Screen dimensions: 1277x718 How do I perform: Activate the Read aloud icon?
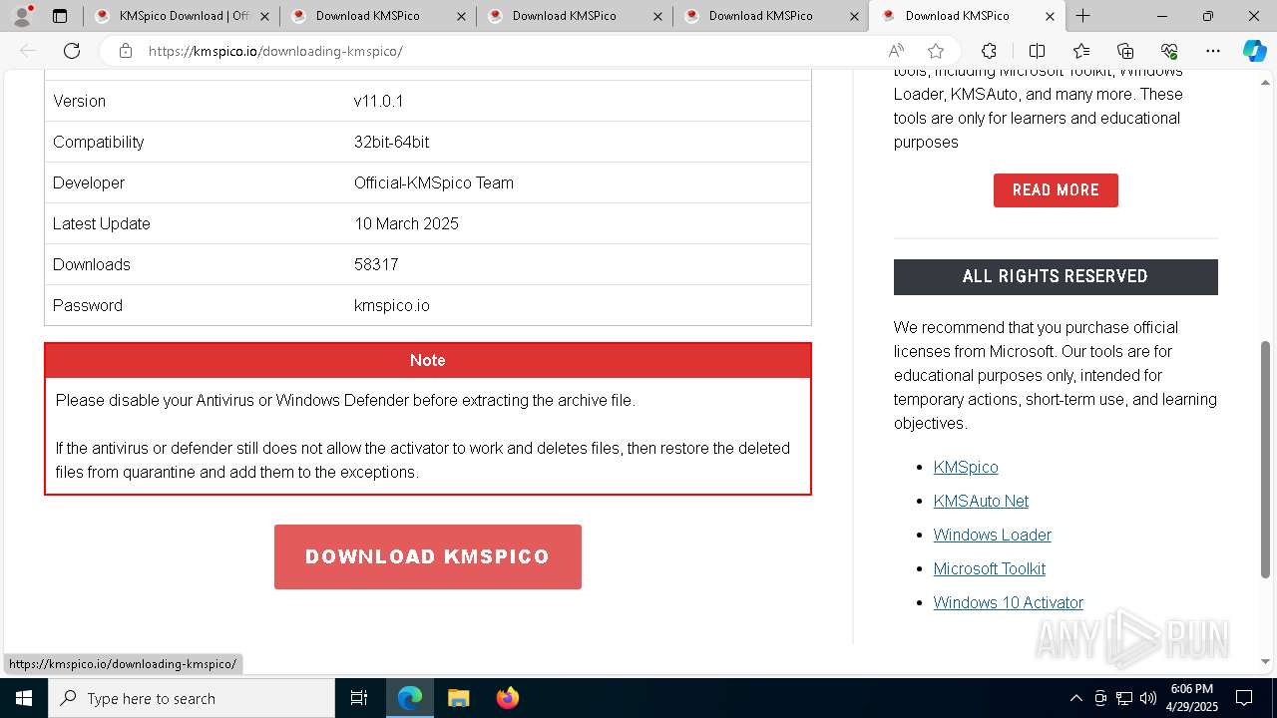896,51
